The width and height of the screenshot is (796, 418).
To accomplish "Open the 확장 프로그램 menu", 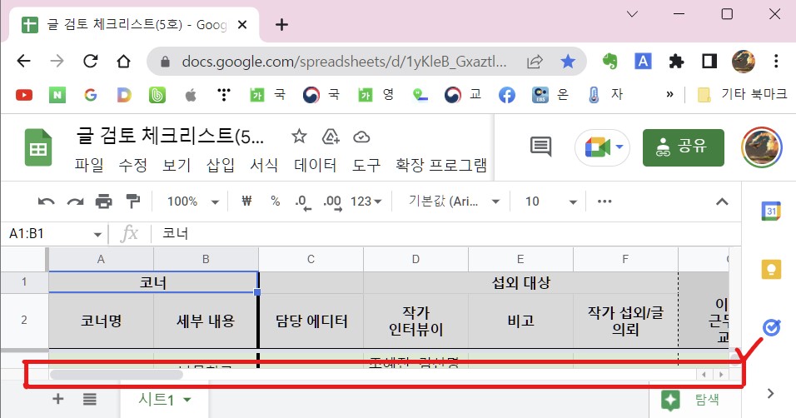I will [441, 165].
